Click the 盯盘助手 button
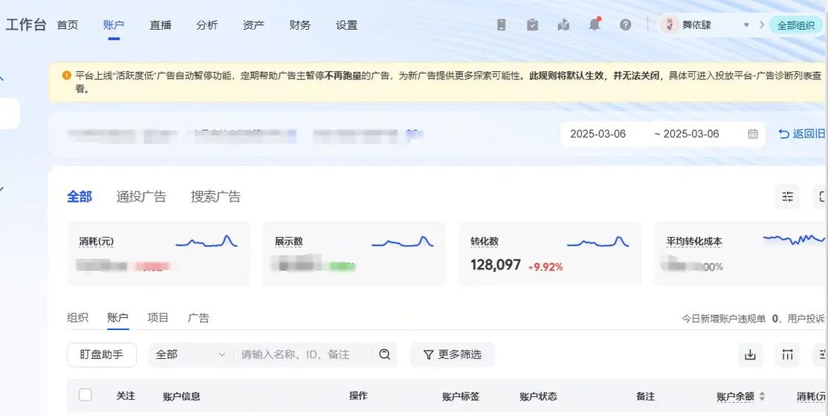 102,354
